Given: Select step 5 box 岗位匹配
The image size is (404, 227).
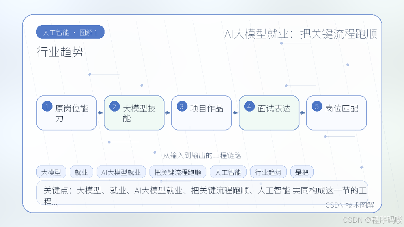Looking at the screenshot, I should click(337, 113).
